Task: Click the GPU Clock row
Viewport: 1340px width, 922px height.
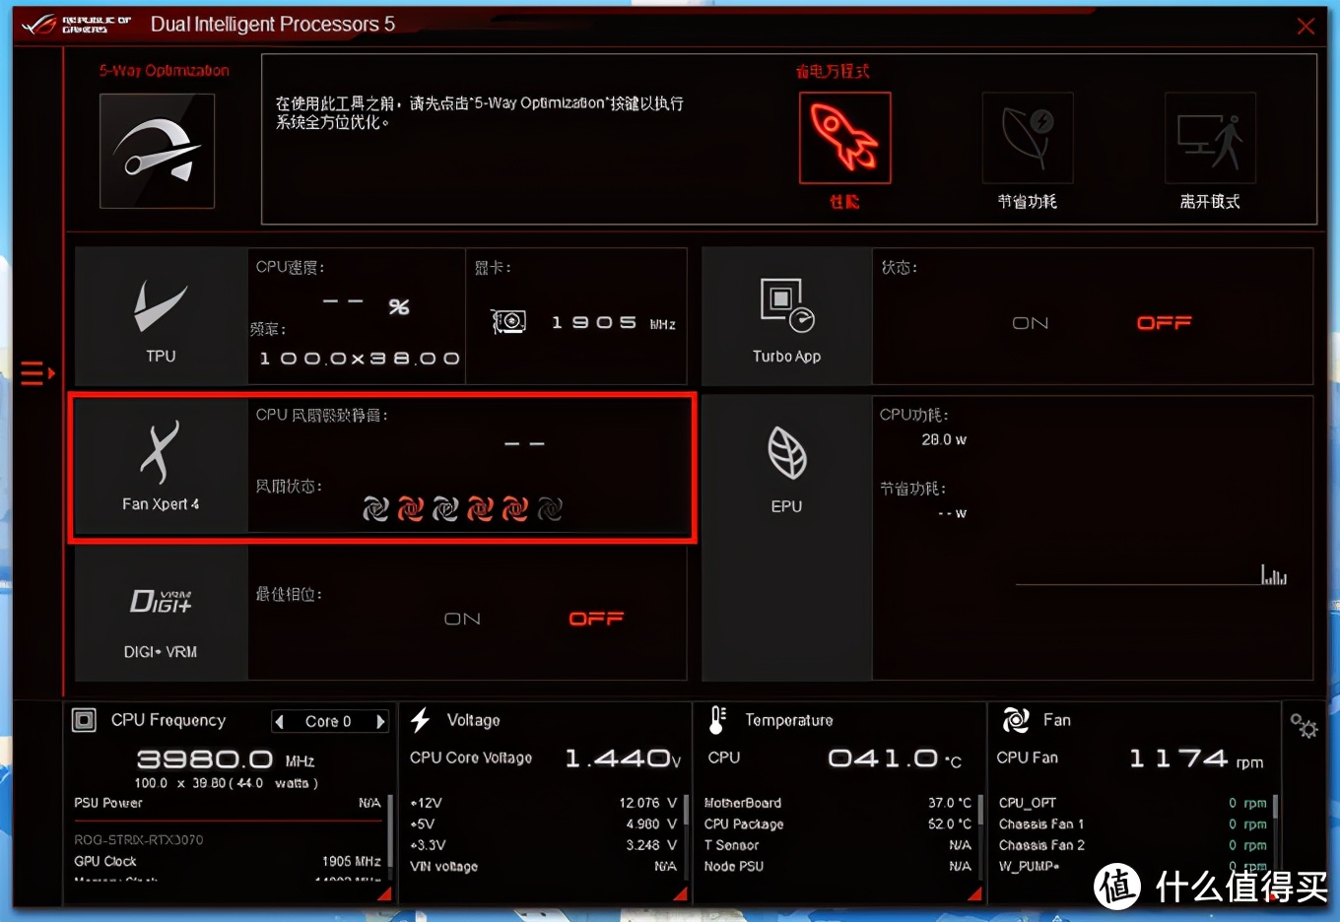Action: pos(228,861)
